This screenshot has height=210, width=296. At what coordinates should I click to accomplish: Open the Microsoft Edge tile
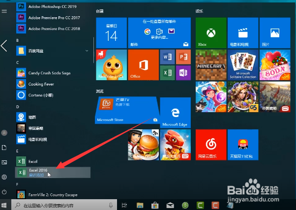pyautogui.click(x=176, y=113)
